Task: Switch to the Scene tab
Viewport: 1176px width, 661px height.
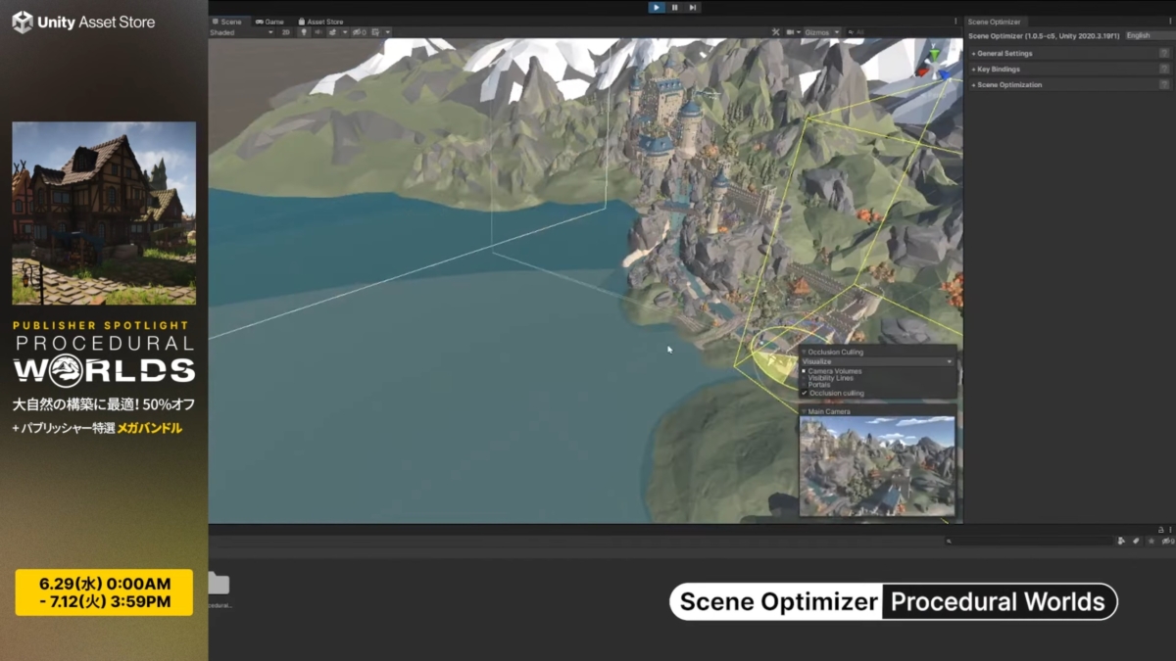Action: (x=227, y=22)
